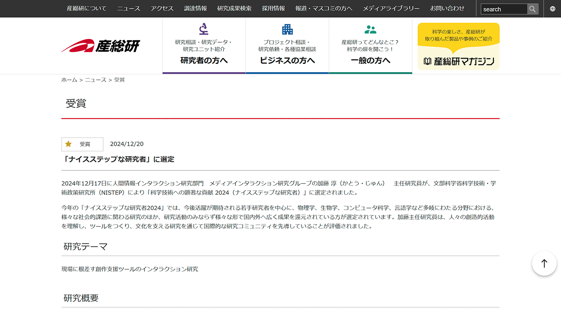Click the AIST red logo

pos(101,46)
